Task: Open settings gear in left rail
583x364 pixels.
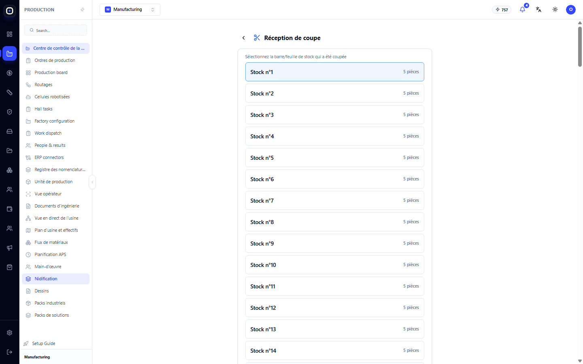Action: (x=10, y=332)
